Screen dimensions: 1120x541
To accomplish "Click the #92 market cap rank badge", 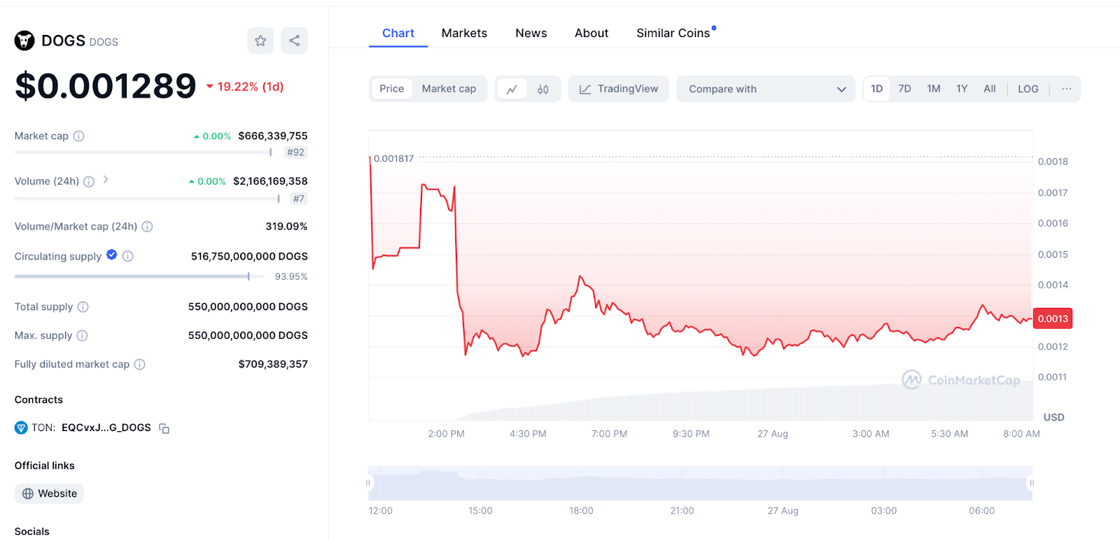I will (x=296, y=153).
